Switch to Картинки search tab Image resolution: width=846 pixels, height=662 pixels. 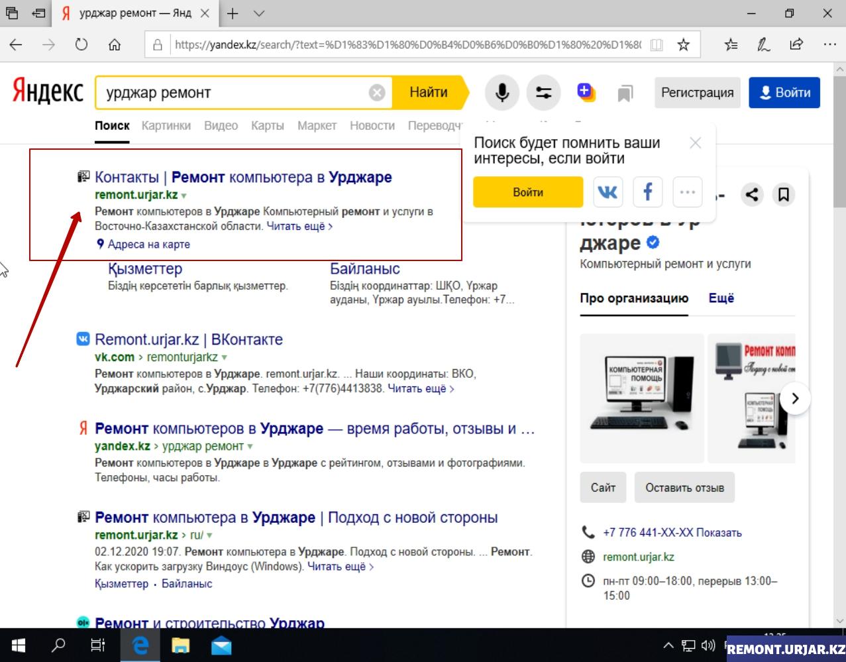[x=166, y=125]
